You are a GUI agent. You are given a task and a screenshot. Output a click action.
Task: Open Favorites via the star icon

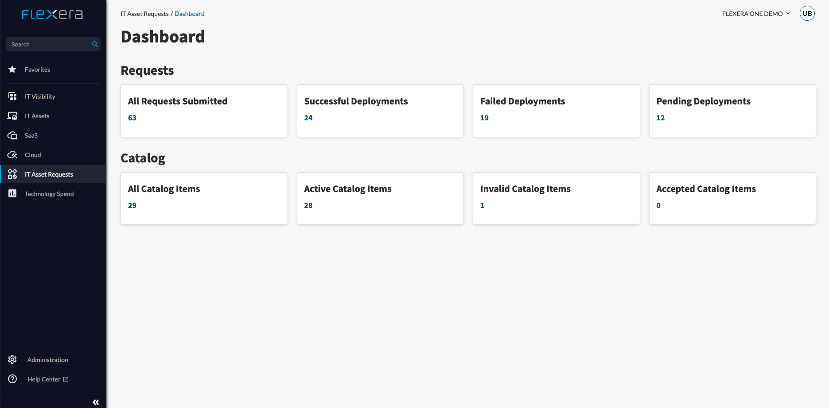click(x=12, y=69)
